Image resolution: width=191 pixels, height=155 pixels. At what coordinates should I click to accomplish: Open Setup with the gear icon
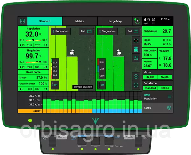point(169,108)
